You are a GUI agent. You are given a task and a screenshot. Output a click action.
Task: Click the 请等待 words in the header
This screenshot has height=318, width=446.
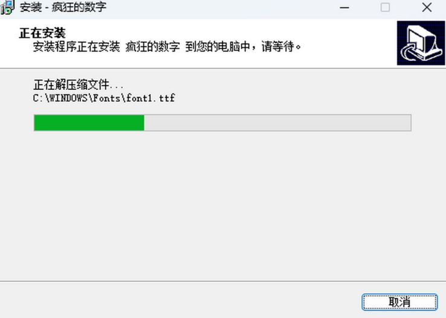click(x=277, y=47)
